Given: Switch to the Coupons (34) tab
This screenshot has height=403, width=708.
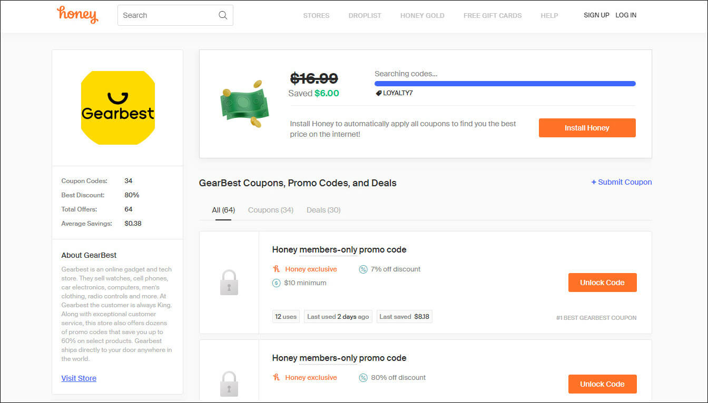Looking at the screenshot, I should tap(270, 210).
